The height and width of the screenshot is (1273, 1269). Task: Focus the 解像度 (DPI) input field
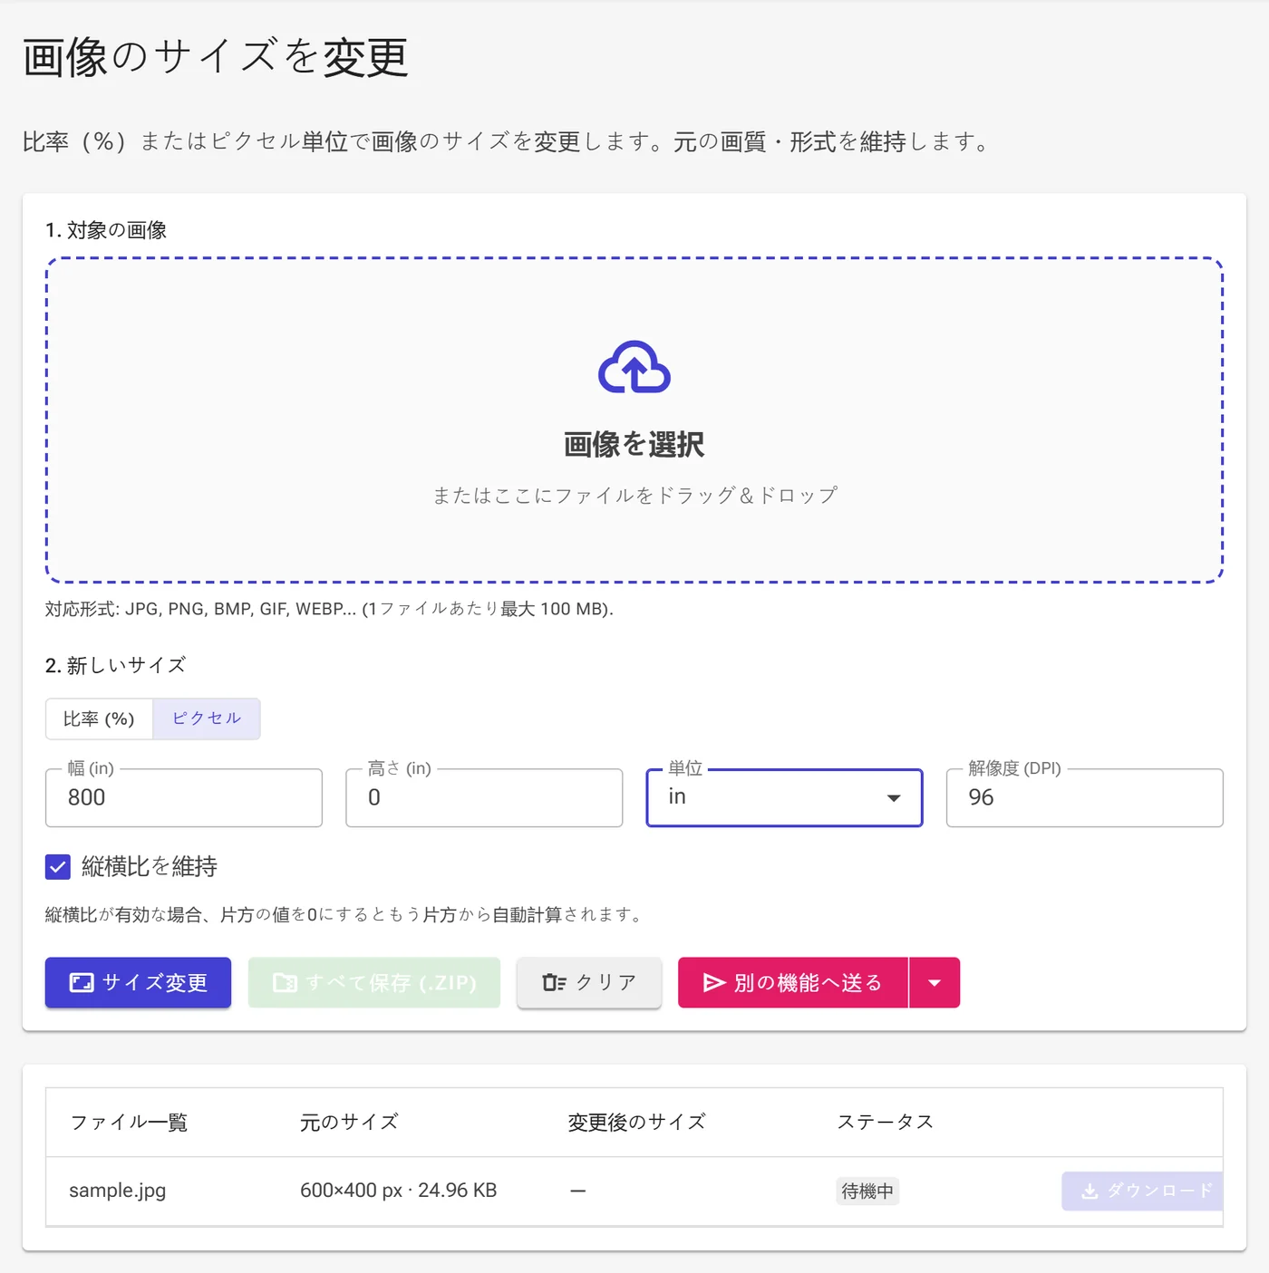click(x=1085, y=797)
